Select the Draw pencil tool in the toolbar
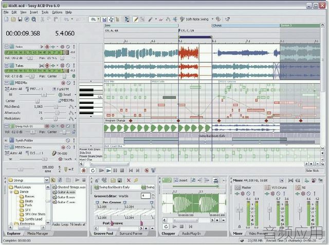The image size is (329, 245). pyautogui.click(x=136, y=20)
